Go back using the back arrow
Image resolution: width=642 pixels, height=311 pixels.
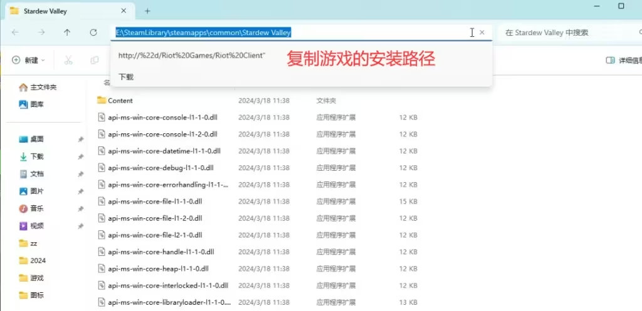click(15, 33)
